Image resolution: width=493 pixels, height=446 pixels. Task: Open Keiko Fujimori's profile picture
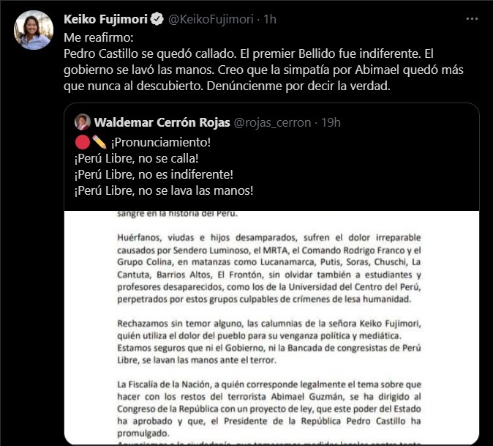(34, 30)
